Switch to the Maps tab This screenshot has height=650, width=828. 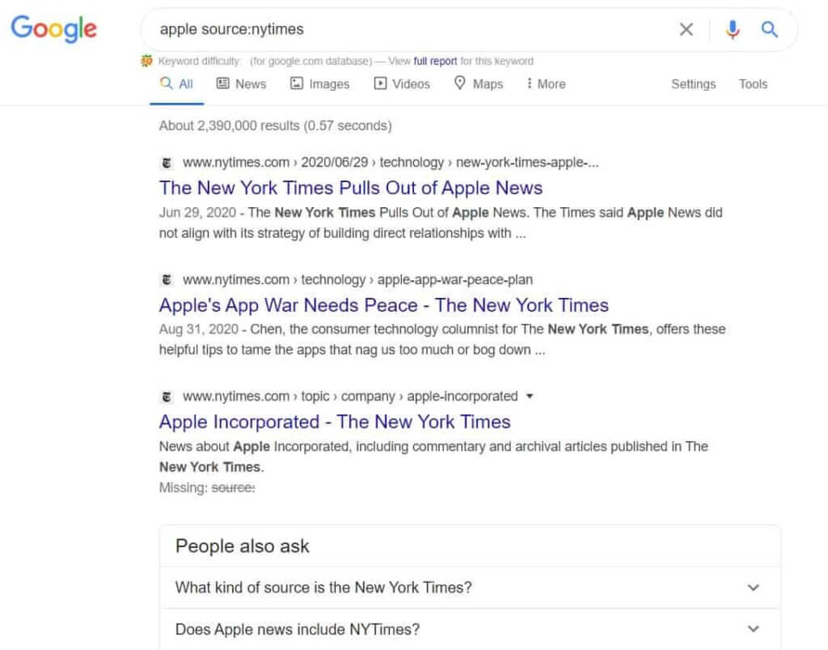coord(479,84)
